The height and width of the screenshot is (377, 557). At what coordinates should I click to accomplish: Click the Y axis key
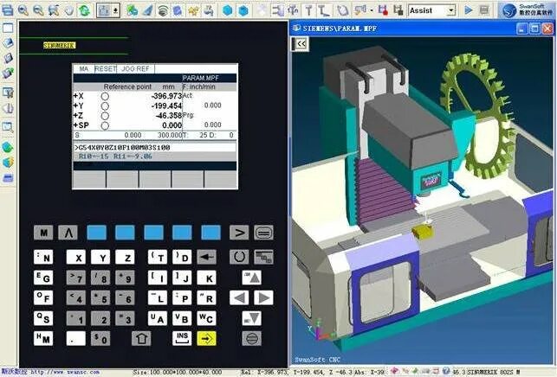[x=100, y=257]
